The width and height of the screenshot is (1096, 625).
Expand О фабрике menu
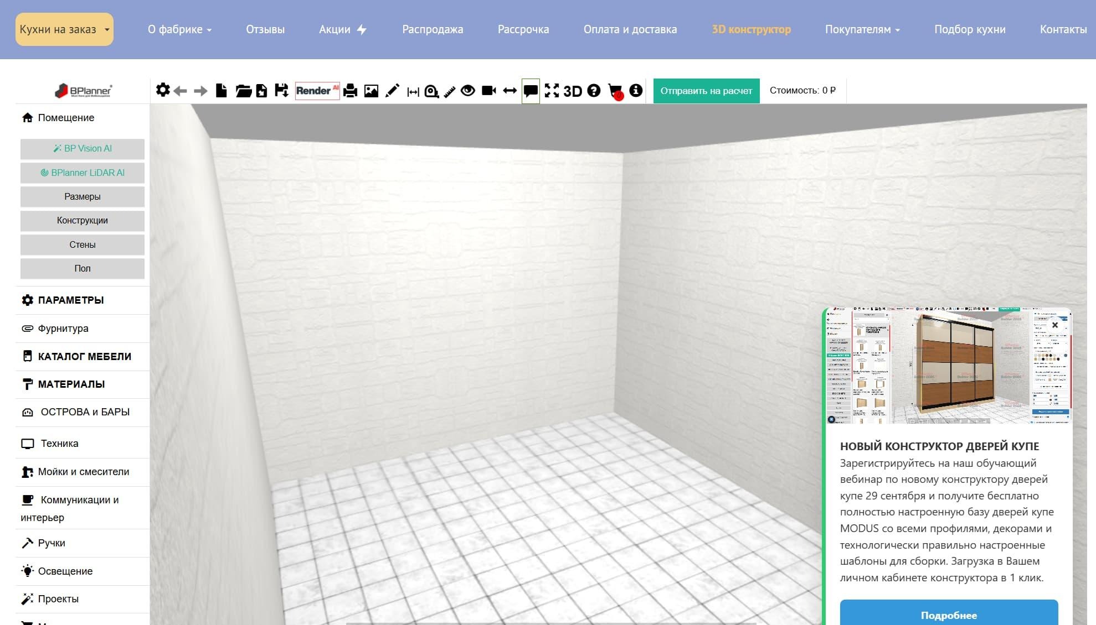179,29
